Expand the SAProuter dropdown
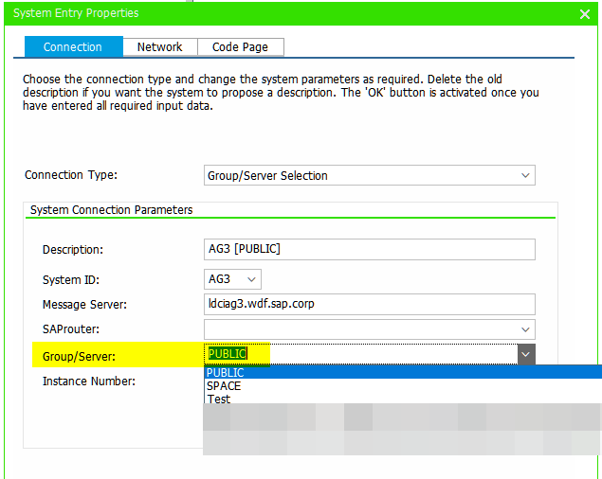 click(525, 329)
